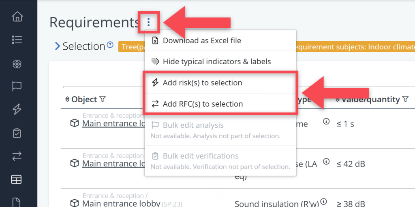
Task: Click the three-dot menu beside Requirements
Action: click(149, 22)
